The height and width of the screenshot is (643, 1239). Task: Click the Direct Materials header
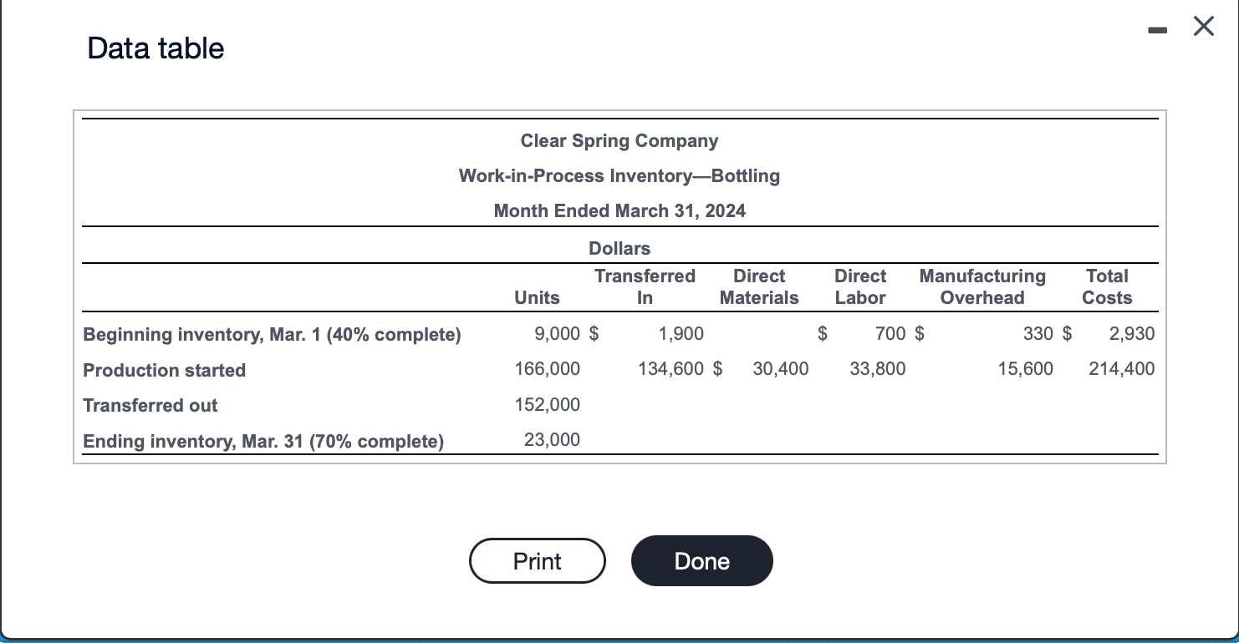pos(758,286)
